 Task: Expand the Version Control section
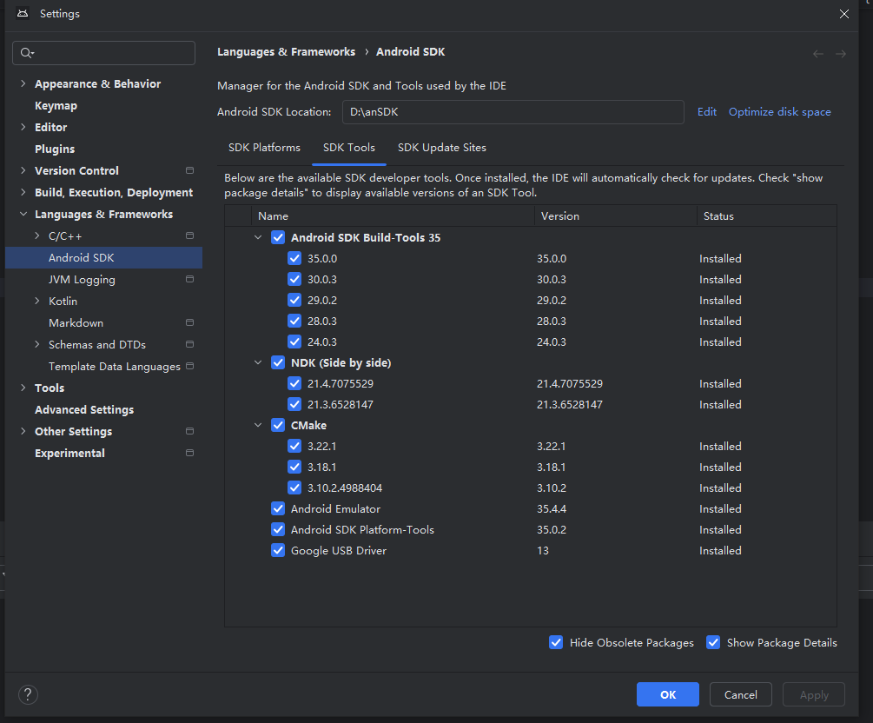(x=23, y=170)
